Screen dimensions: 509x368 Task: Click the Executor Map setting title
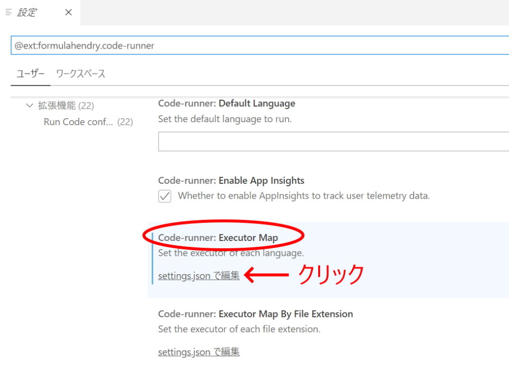tap(218, 238)
